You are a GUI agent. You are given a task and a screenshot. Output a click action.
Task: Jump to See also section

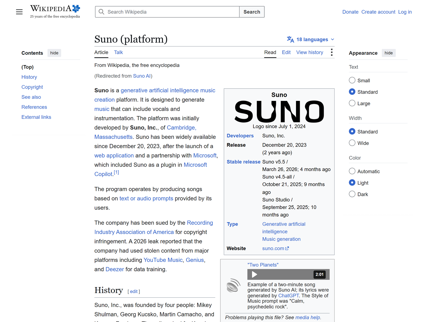pos(31,97)
